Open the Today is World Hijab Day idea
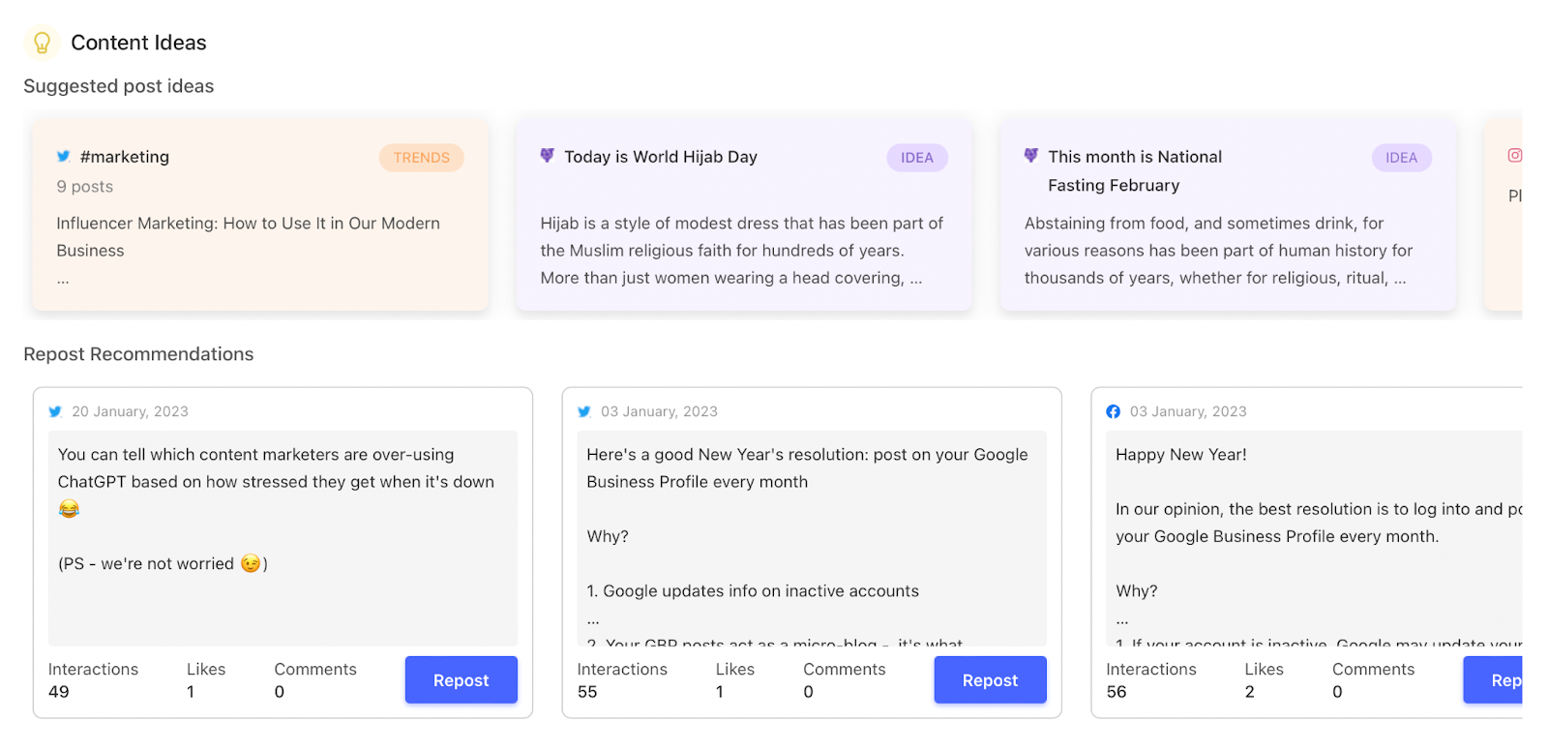 click(661, 157)
